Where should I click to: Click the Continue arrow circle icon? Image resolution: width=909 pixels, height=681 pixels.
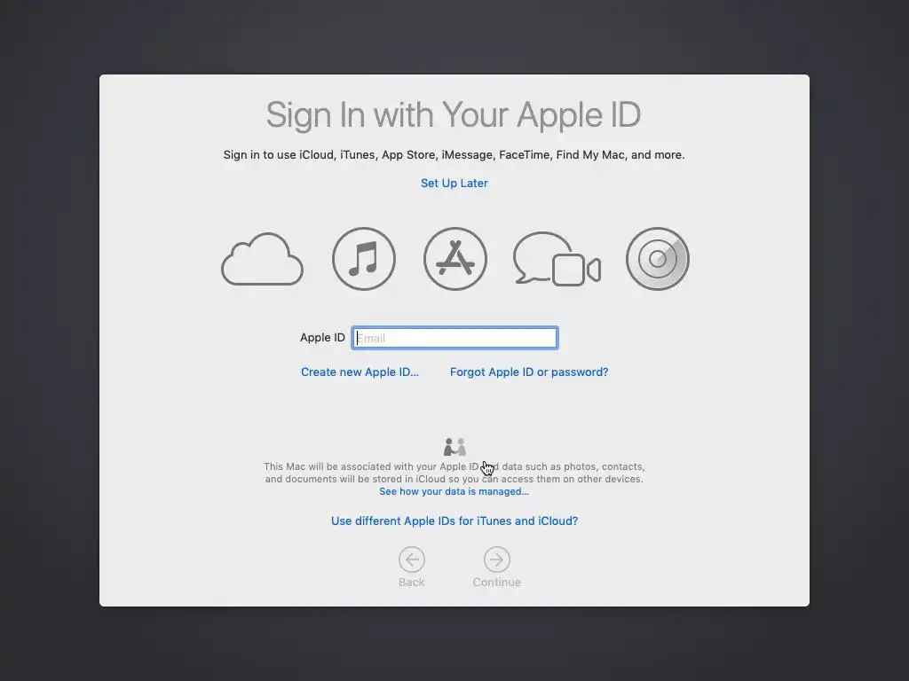497,560
